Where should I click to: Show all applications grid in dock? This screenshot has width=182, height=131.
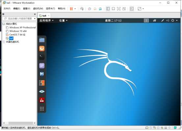pos(42,109)
